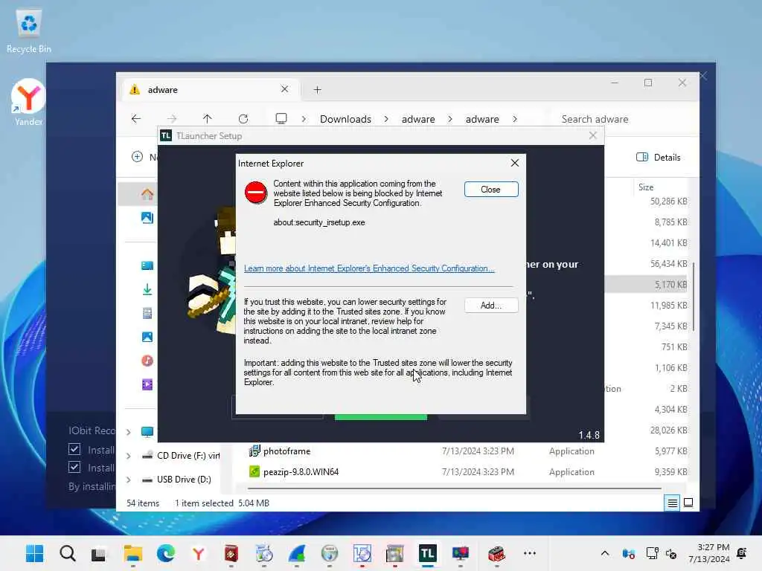This screenshot has height=571, width=762.
Task: Uncheck first IObit Install checkbox
Action: tap(74, 449)
